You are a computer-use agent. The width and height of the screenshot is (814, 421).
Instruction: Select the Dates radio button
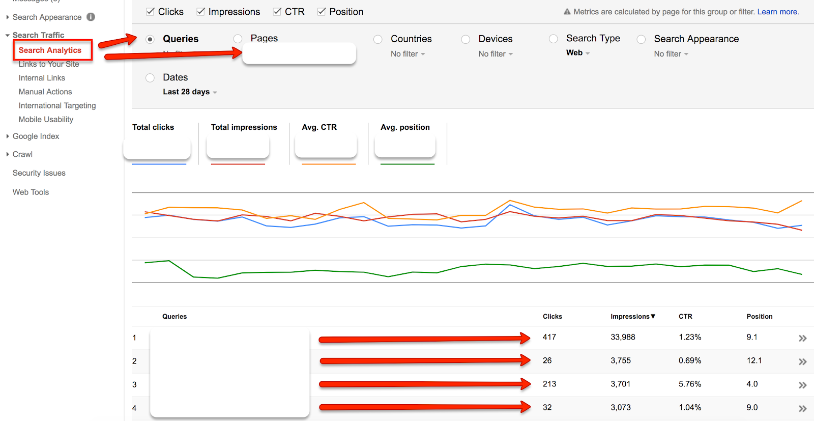pos(150,78)
